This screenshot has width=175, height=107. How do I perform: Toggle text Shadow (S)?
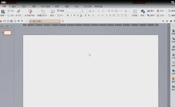[78, 15]
